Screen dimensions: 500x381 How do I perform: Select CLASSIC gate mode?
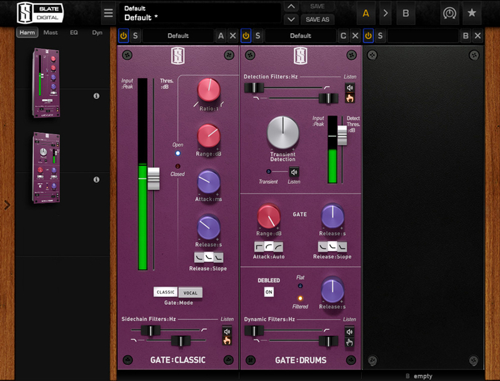click(x=166, y=292)
